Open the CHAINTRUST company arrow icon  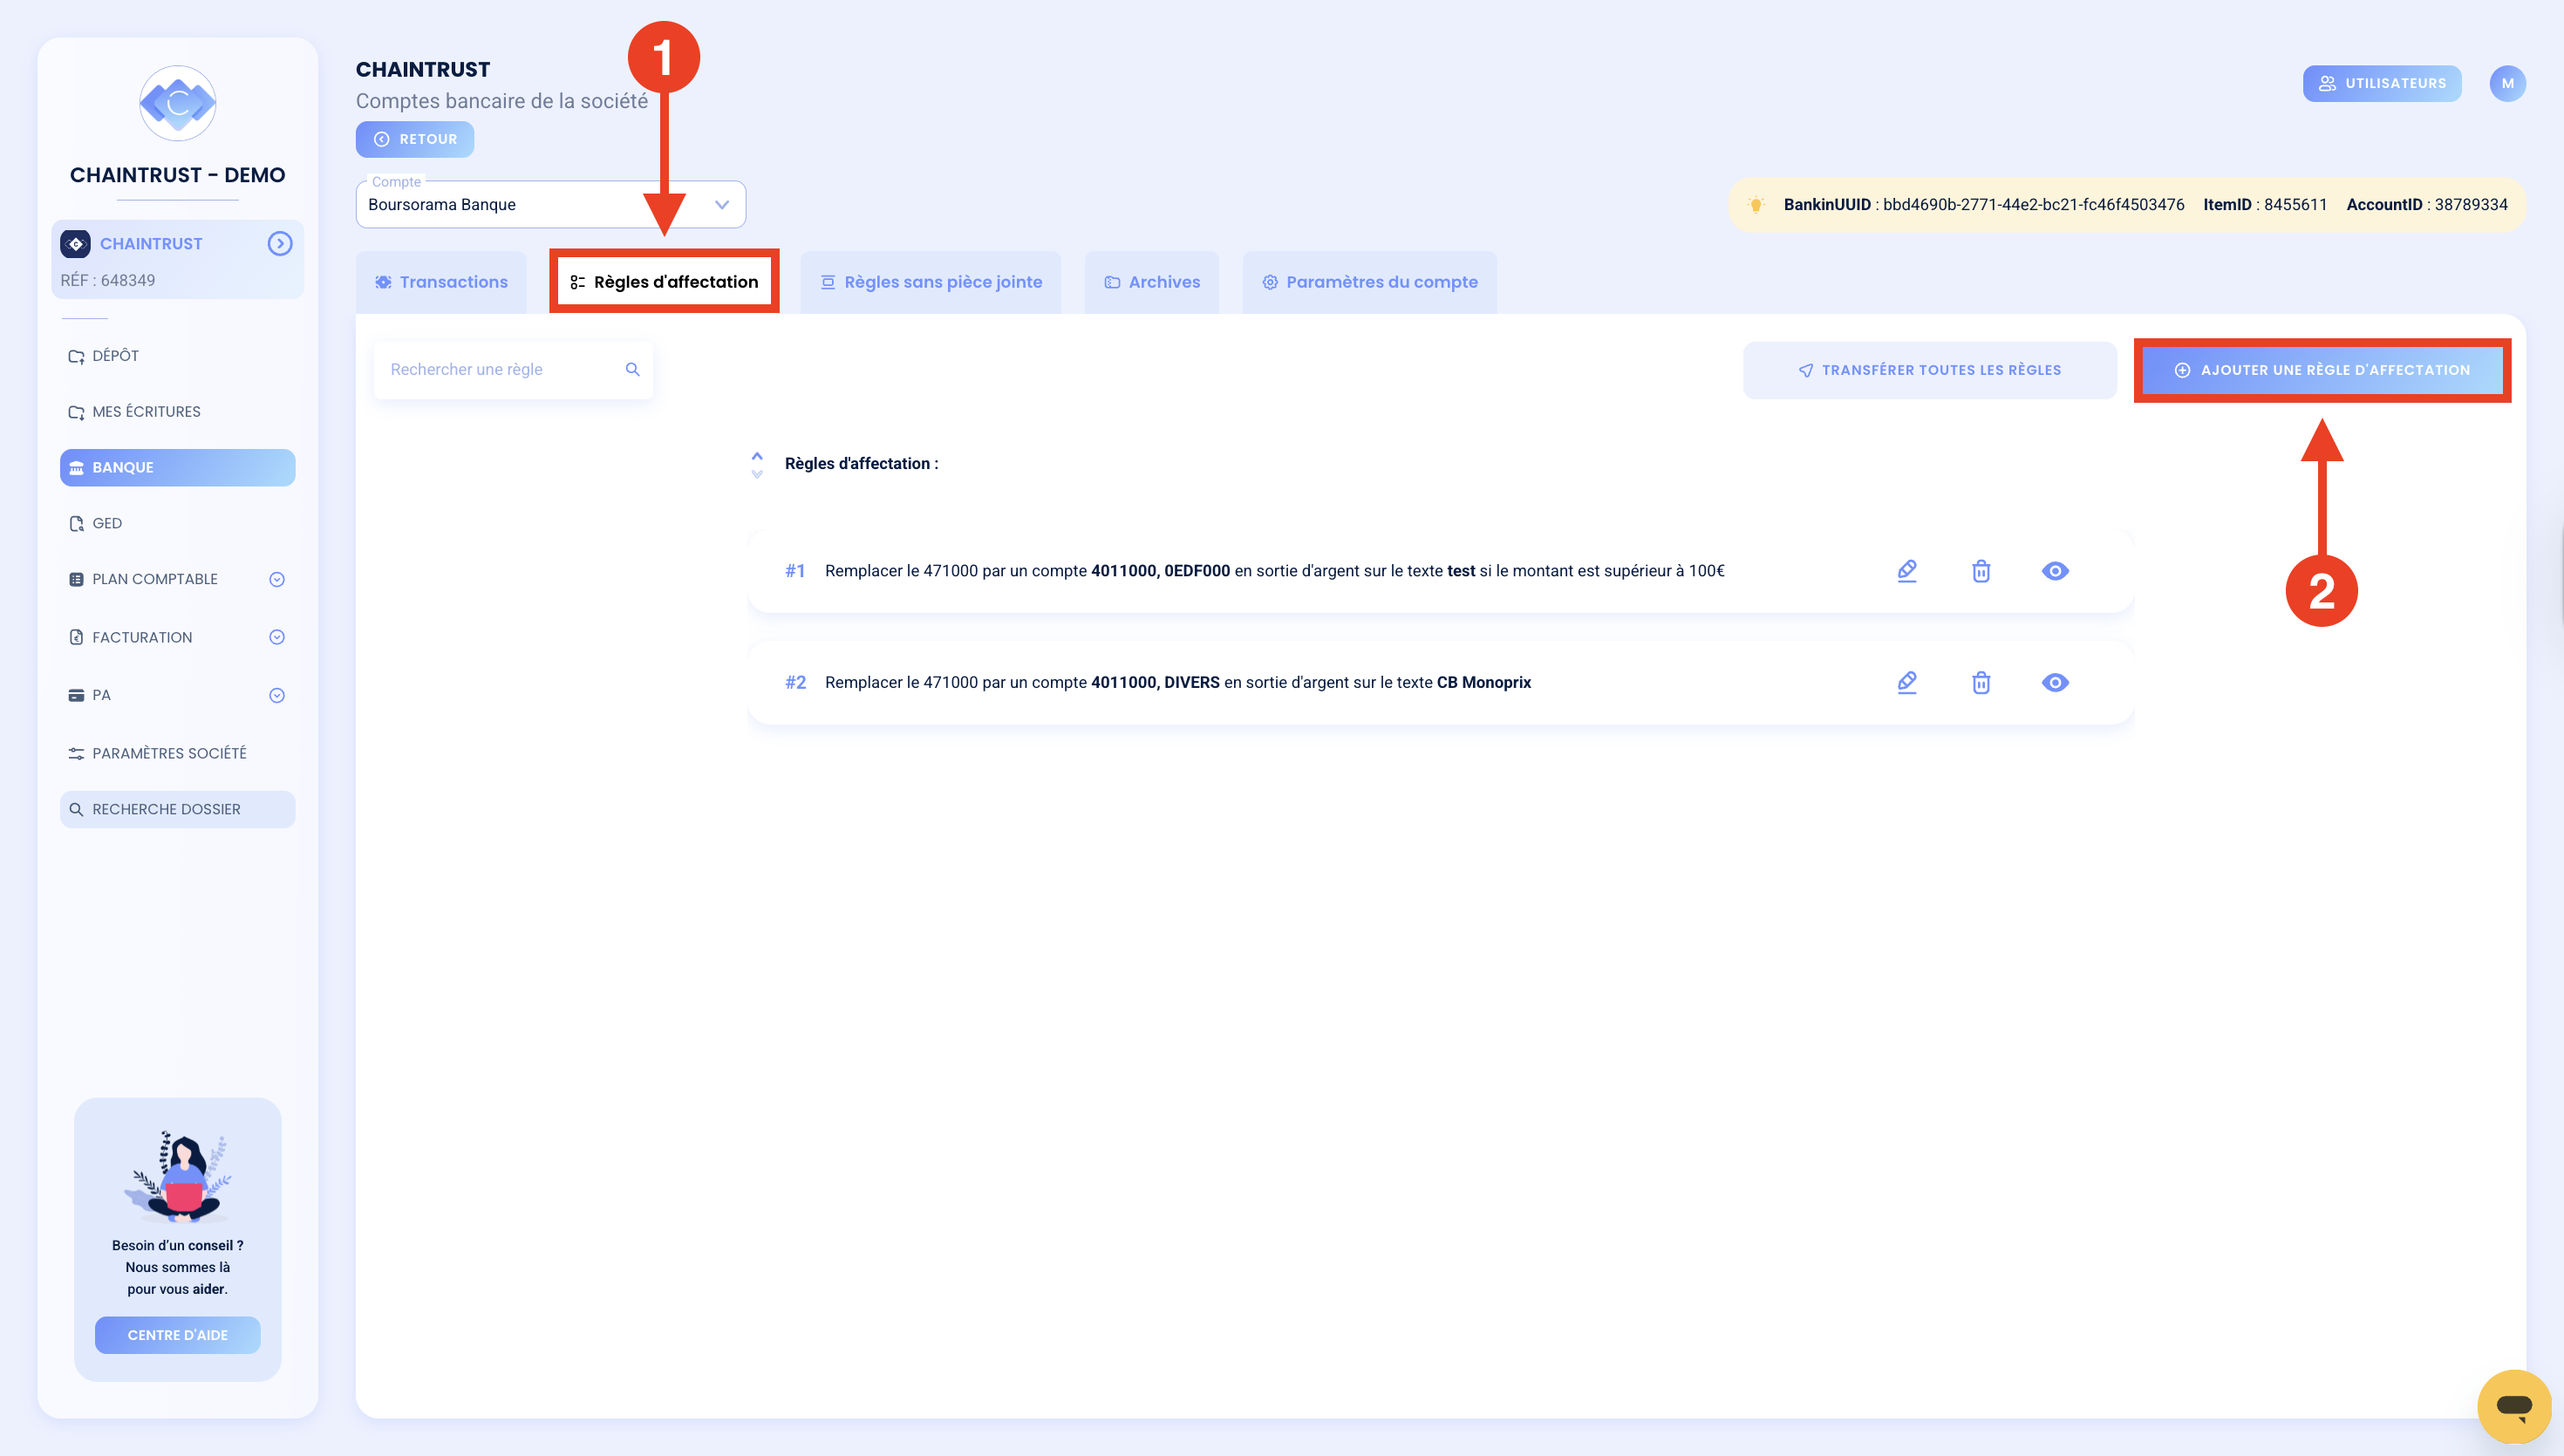pyautogui.click(x=280, y=244)
